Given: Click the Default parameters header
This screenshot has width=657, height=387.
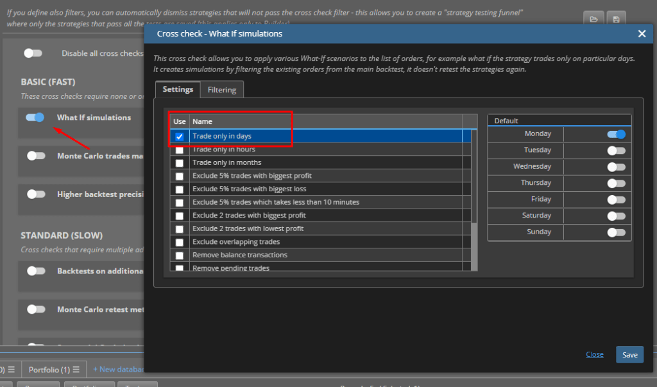Looking at the screenshot, I should (559, 121).
